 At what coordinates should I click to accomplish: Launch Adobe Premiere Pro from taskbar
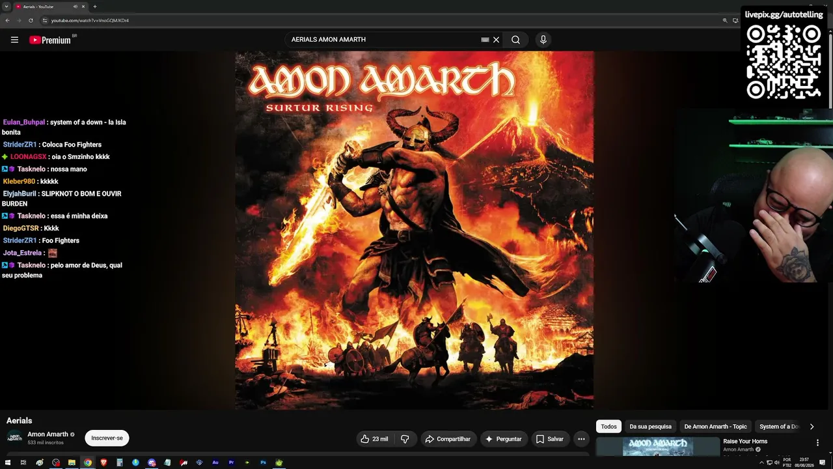(231, 462)
